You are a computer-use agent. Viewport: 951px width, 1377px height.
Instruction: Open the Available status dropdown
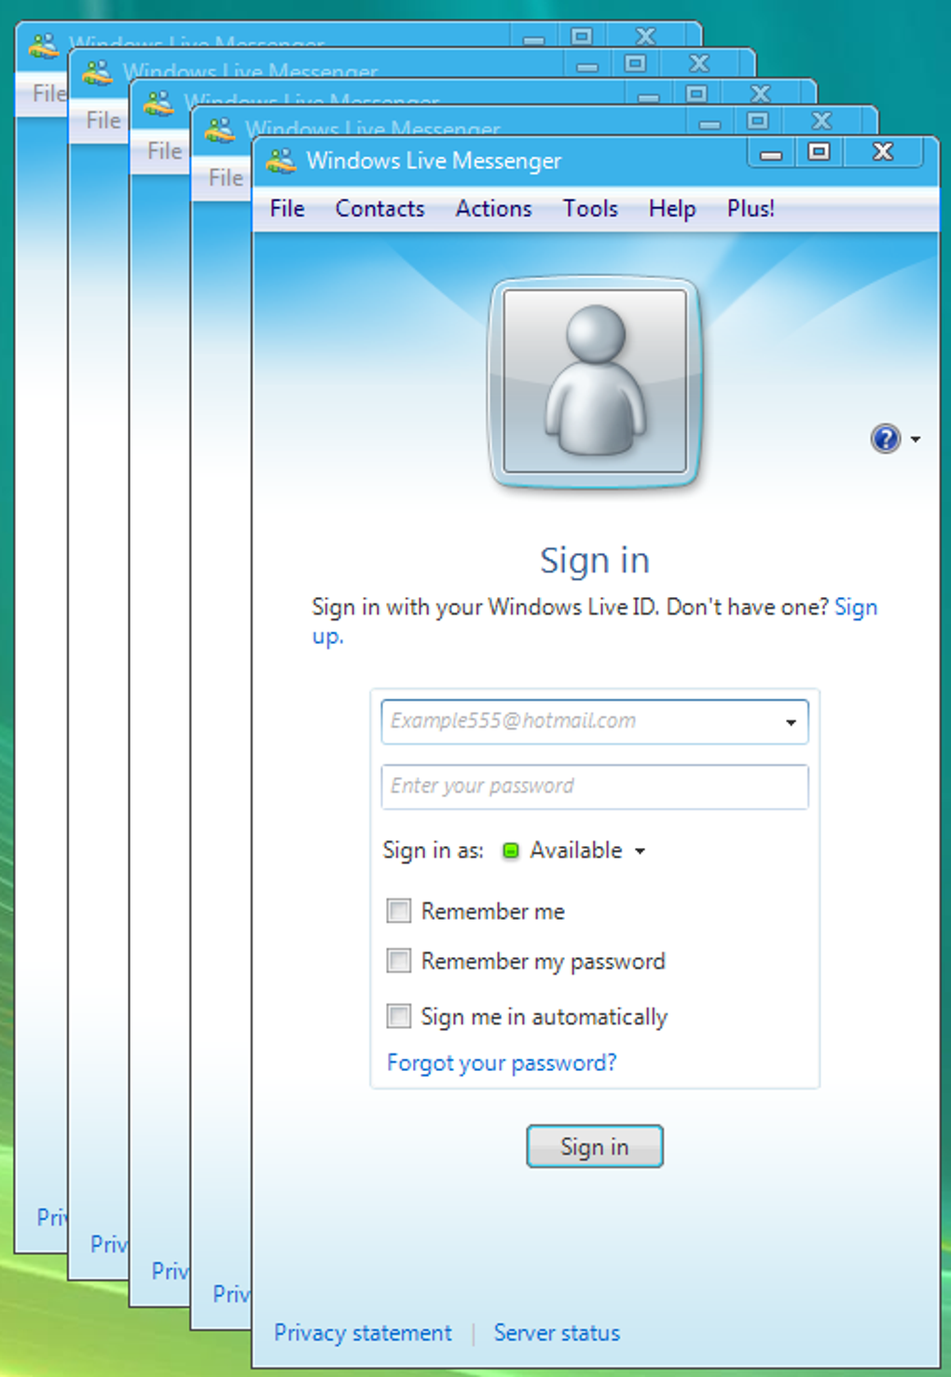click(x=574, y=851)
